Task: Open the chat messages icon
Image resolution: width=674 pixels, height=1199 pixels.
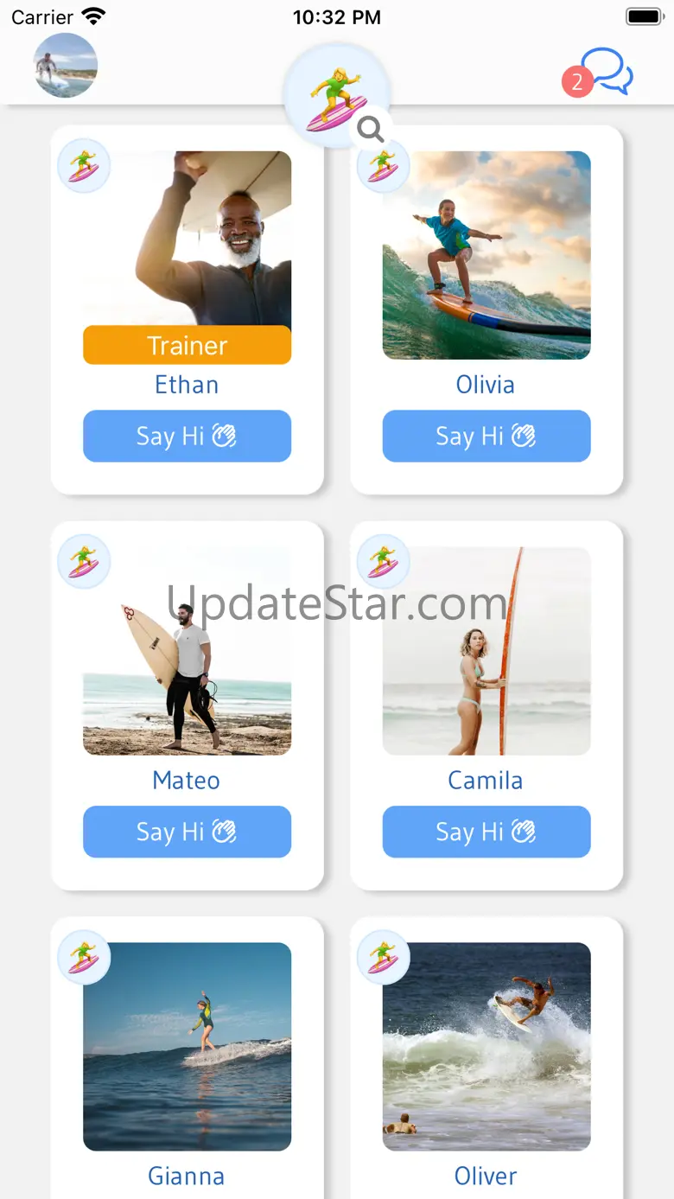Action: tap(608, 71)
